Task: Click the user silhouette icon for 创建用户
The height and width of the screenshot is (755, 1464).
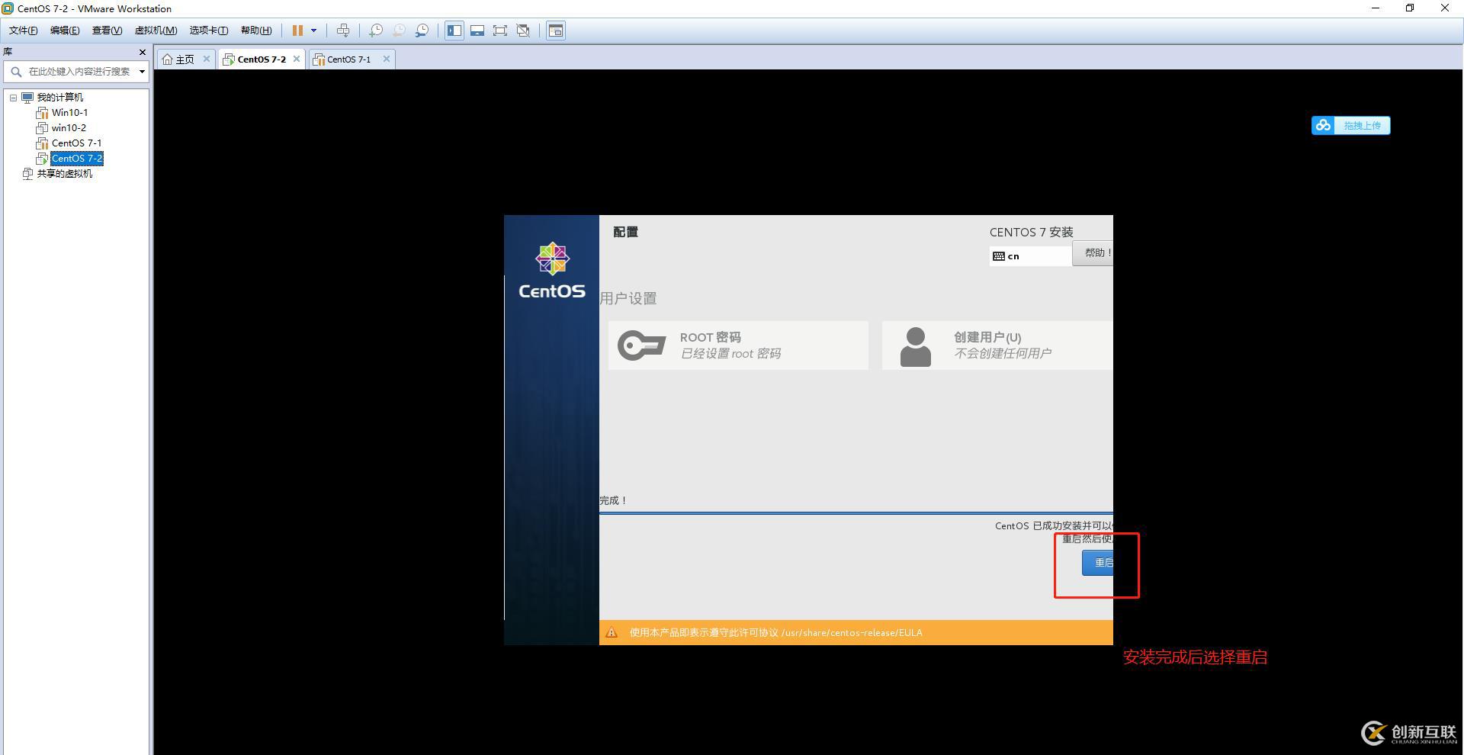Action: click(x=916, y=346)
